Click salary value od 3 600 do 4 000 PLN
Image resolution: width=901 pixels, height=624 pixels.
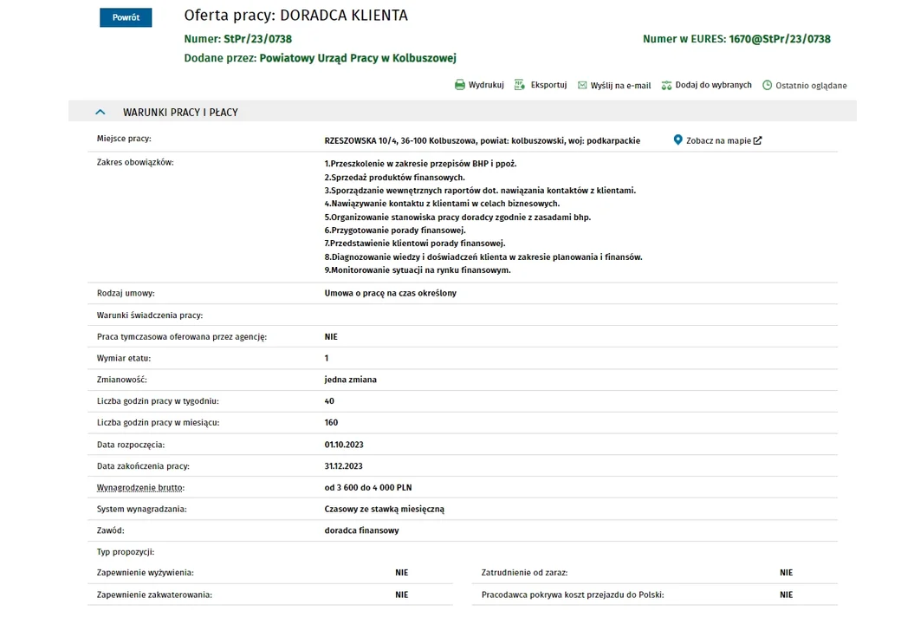[x=368, y=487]
